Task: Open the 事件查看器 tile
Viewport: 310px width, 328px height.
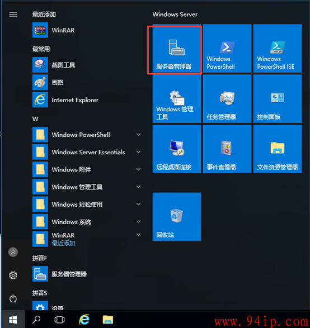Action: coord(227,149)
